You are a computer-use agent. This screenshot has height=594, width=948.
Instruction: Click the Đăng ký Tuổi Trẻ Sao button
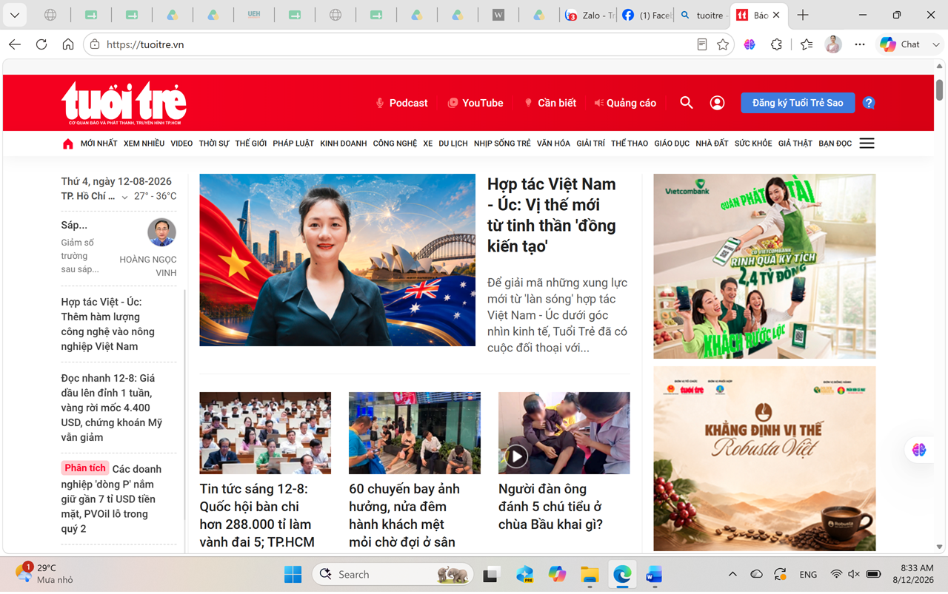tap(798, 103)
